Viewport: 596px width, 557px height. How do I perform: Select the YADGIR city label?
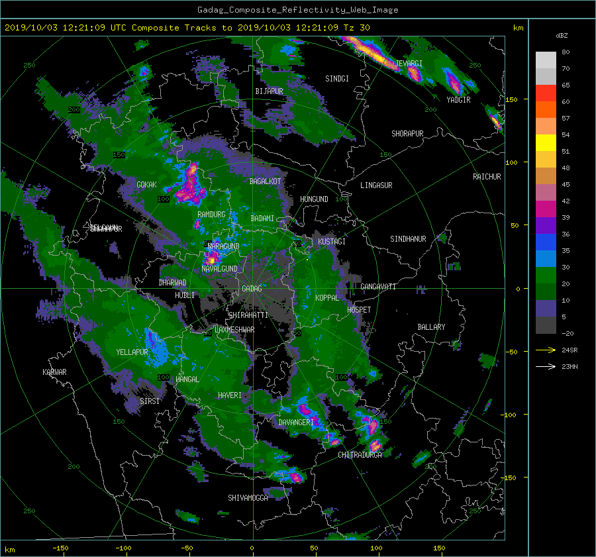click(x=458, y=100)
